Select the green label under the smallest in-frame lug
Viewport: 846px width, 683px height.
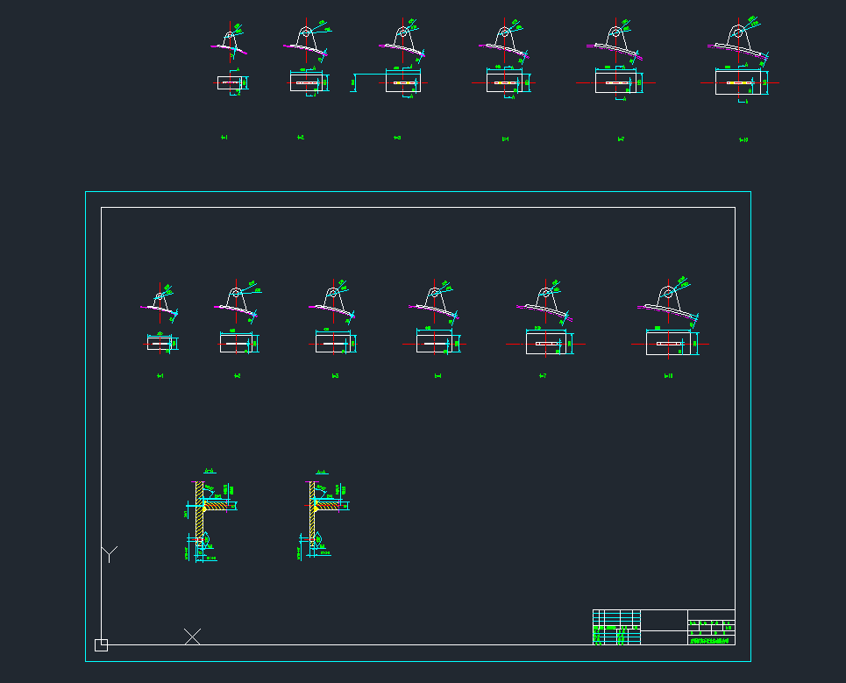coord(160,376)
